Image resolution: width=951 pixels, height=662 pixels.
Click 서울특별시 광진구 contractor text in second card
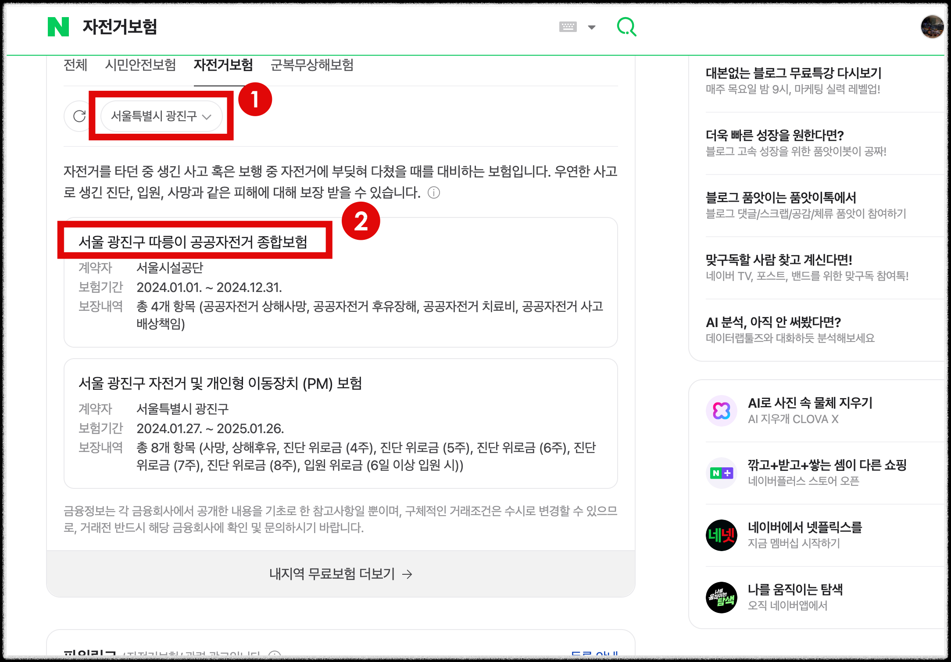[x=182, y=409]
